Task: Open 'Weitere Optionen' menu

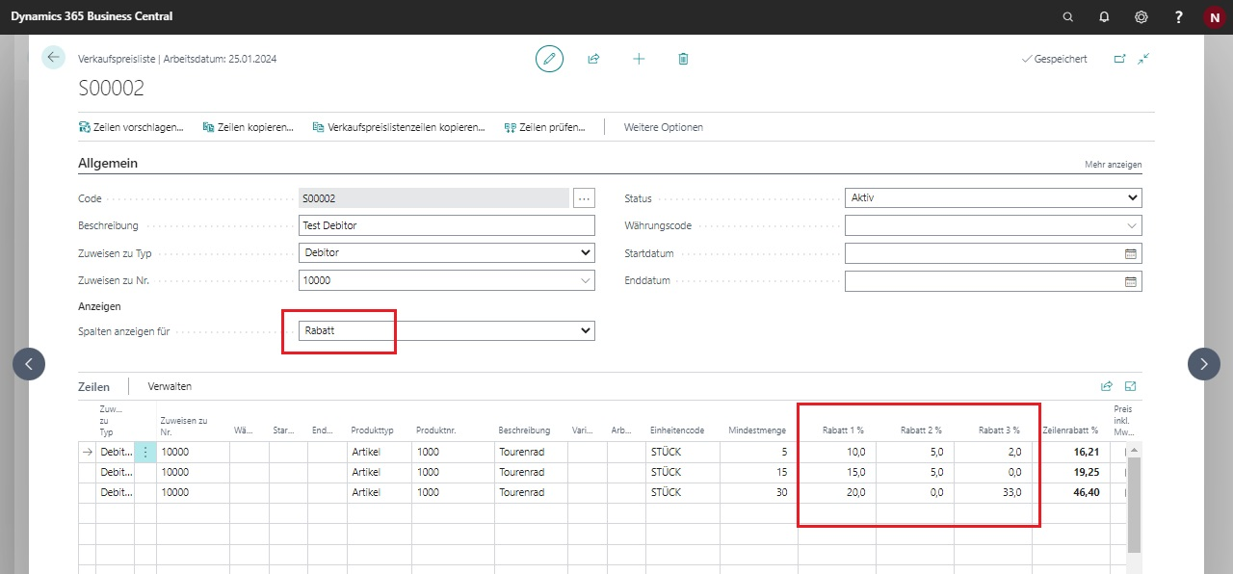Action: pyautogui.click(x=663, y=127)
